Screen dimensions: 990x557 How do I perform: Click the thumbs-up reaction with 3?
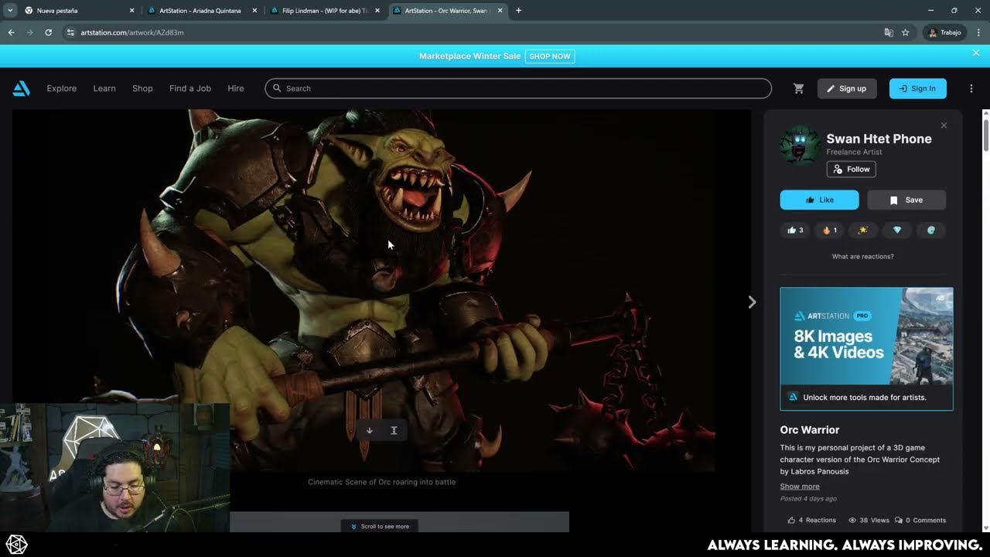(x=795, y=230)
